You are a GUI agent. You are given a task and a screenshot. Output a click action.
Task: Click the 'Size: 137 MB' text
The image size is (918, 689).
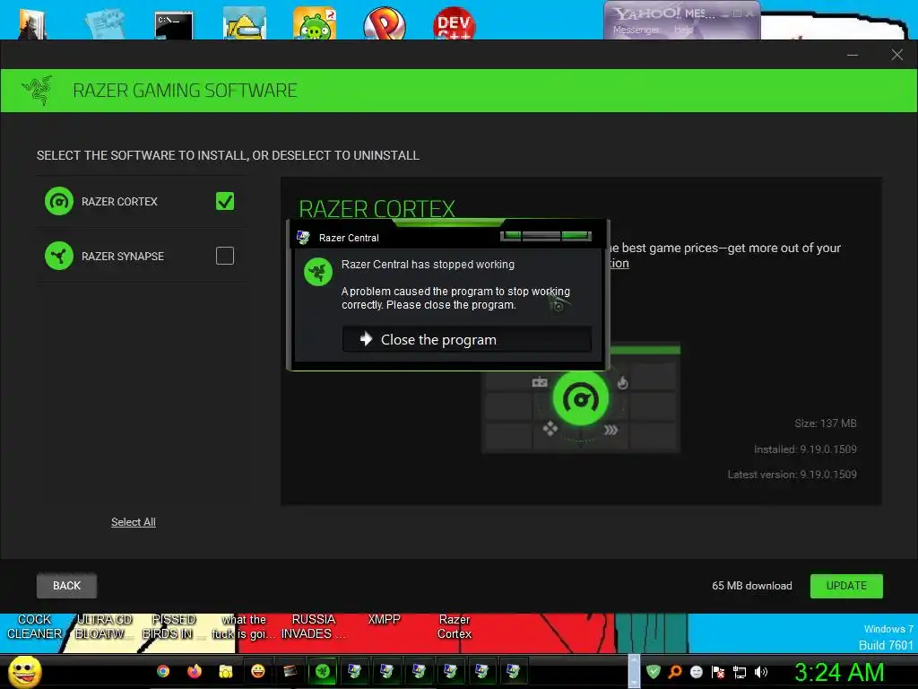(826, 423)
